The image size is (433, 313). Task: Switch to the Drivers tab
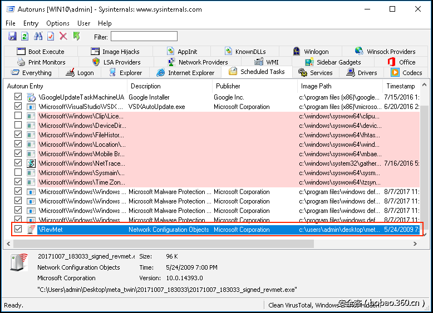point(361,73)
